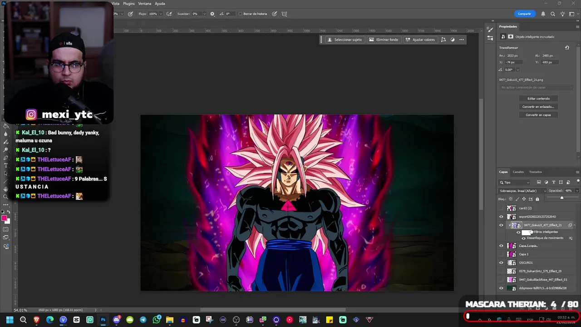This screenshot has height=327, width=581.
Task: Show the card2 (2) layer
Action: tap(501, 208)
